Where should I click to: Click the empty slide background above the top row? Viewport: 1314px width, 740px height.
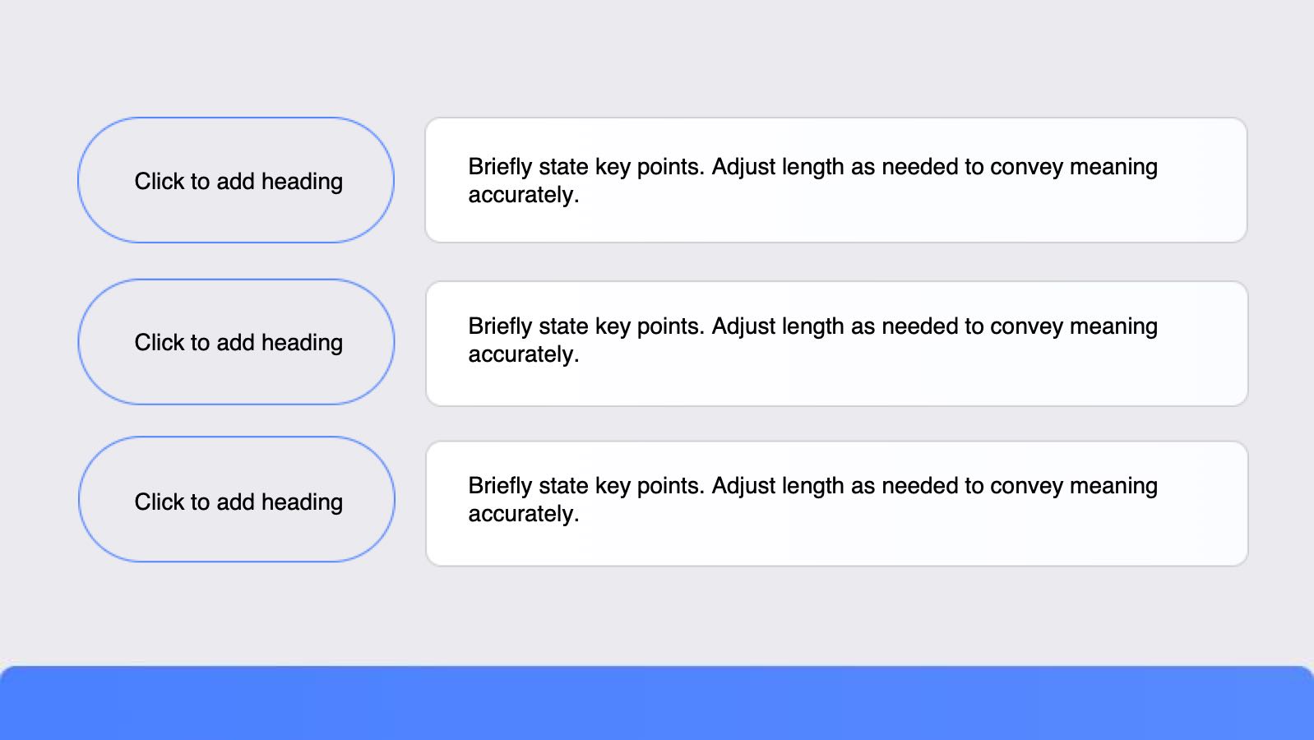(656, 58)
